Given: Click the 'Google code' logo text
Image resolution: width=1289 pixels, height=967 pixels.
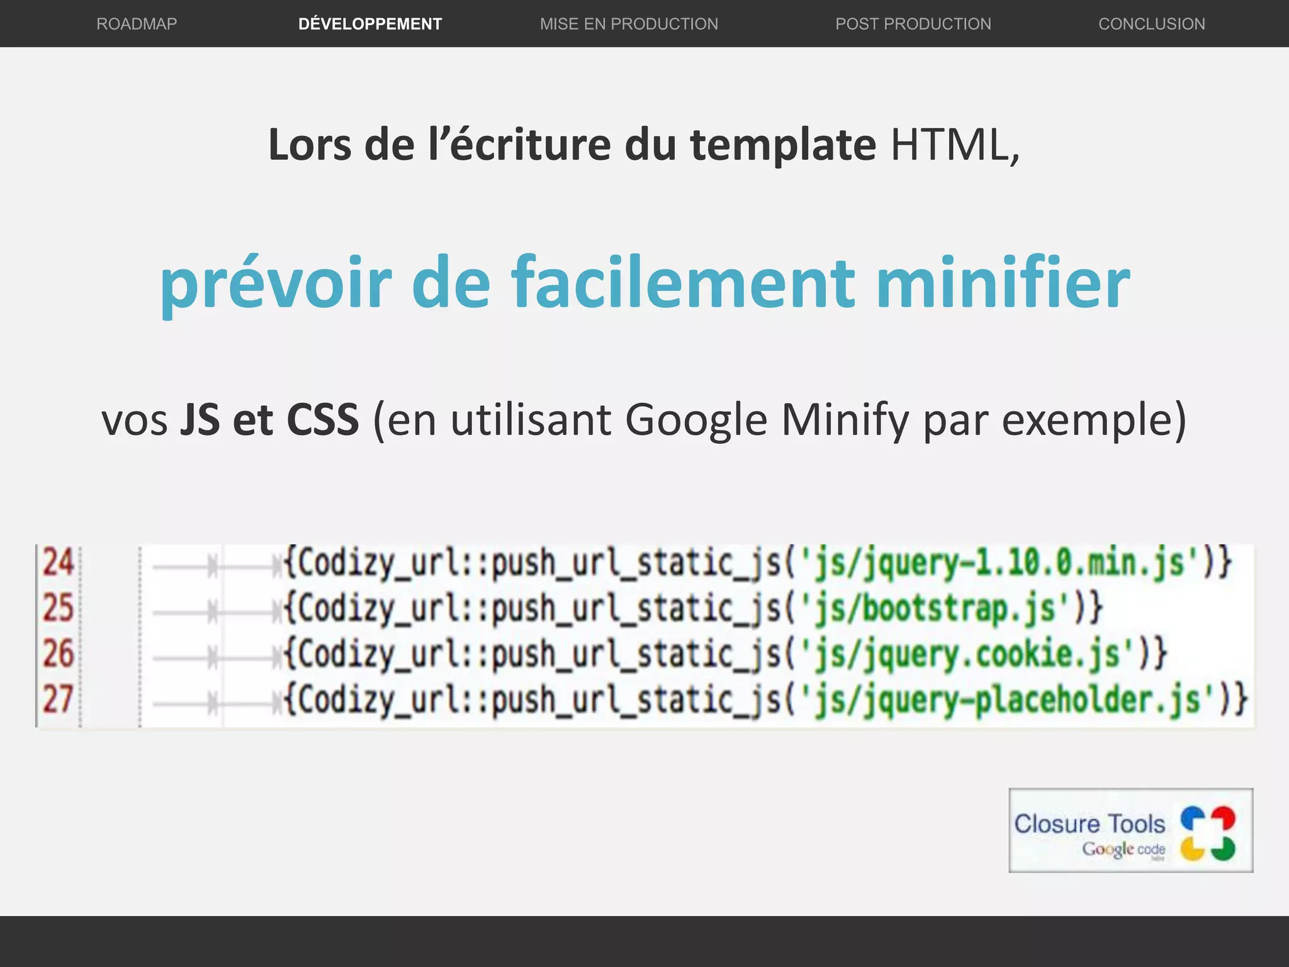Looking at the screenshot, I should coord(1123,850).
